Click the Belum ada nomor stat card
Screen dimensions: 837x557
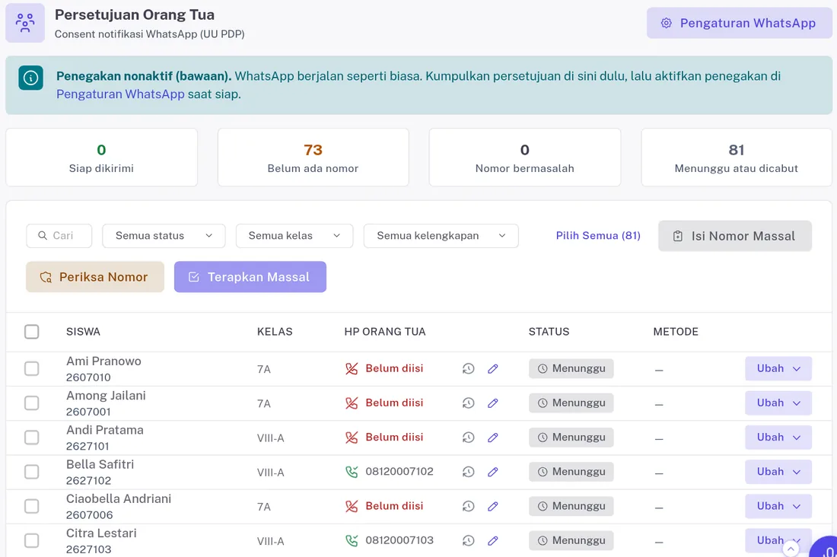(x=313, y=157)
